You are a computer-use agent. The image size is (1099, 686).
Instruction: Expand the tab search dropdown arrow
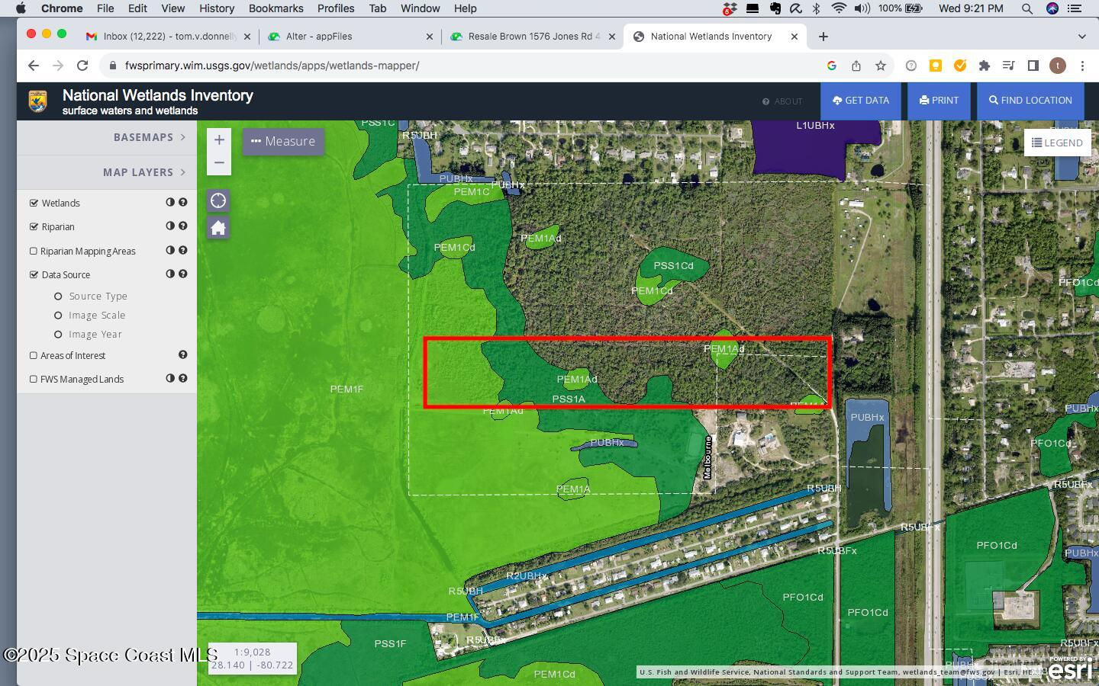click(x=1081, y=37)
